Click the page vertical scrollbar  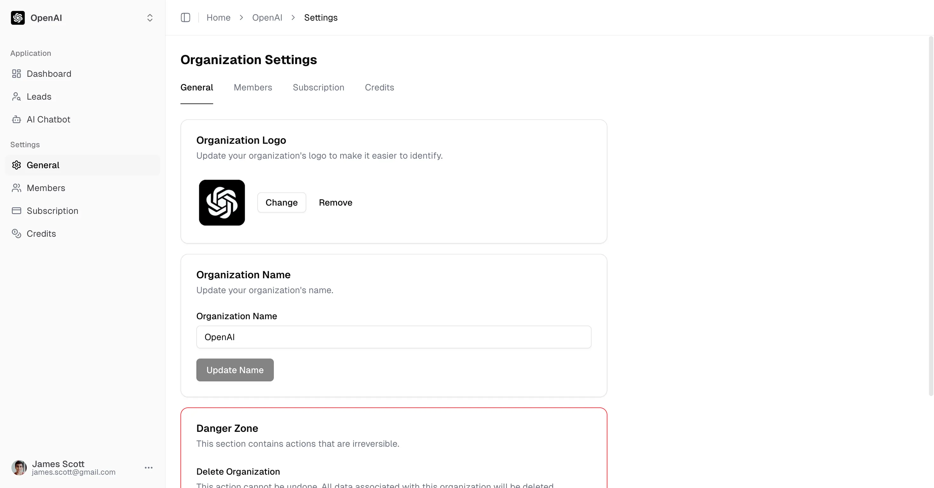click(x=931, y=216)
